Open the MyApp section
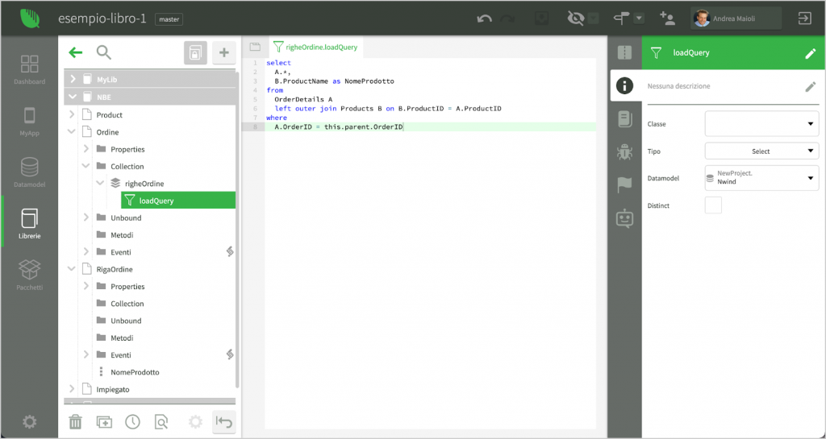 30,122
